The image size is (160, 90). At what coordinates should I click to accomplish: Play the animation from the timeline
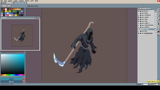tap(144, 9)
